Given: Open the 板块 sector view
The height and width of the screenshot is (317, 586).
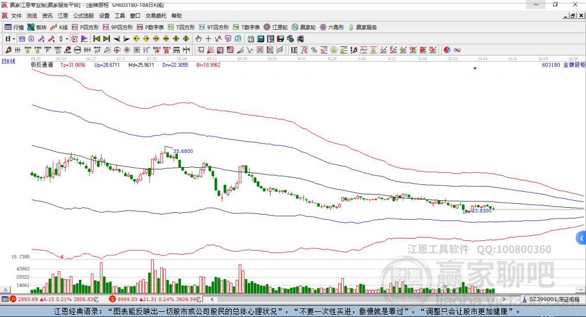Looking at the screenshot, I should pyautogui.click(x=37, y=27).
